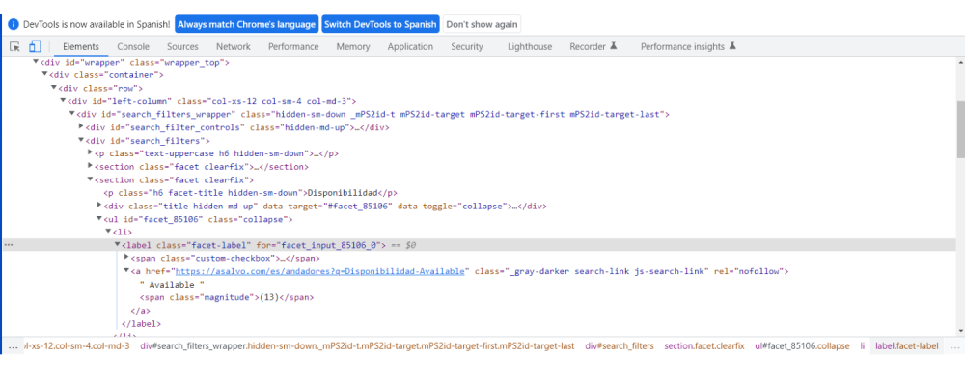This screenshot has width=965, height=386.
Task: Collapse the left-column div node
Action: click(63, 100)
